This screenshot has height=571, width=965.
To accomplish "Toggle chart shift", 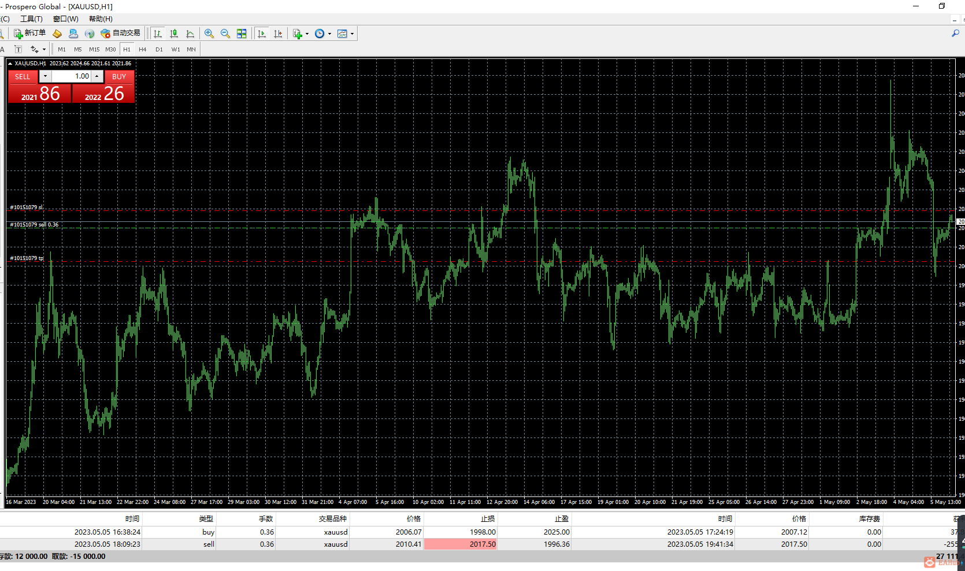I will [x=278, y=34].
